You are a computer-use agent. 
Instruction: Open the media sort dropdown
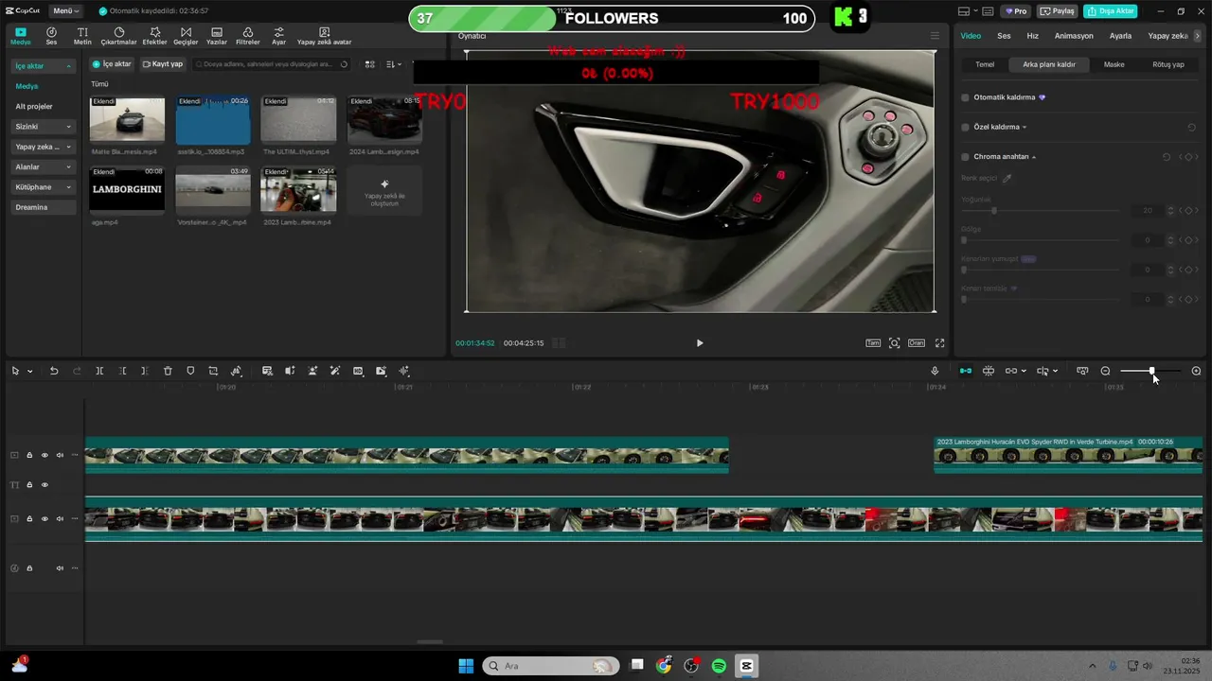pyautogui.click(x=394, y=64)
